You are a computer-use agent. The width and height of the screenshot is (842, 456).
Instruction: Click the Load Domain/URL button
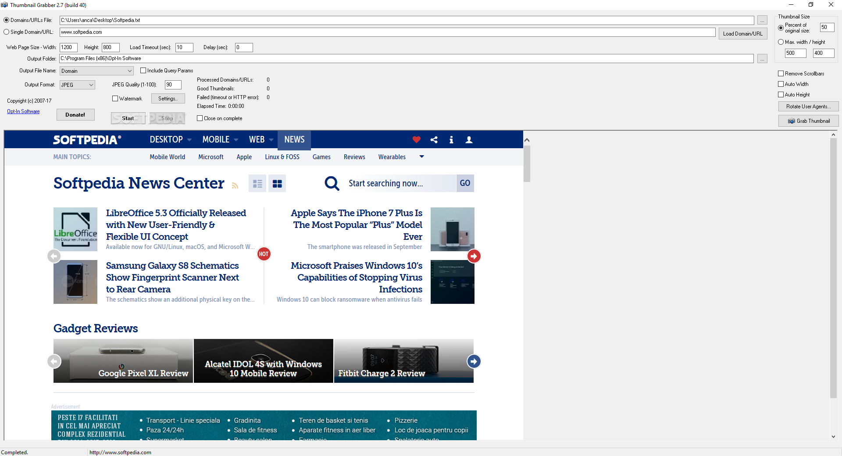742,34
